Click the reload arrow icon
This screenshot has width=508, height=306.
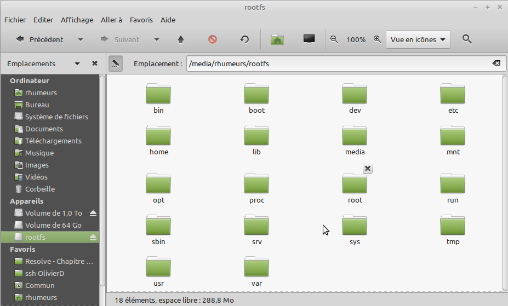[245, 39]
